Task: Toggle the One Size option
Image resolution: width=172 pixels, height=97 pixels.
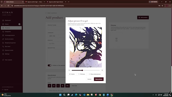Action: pos(74,86)
